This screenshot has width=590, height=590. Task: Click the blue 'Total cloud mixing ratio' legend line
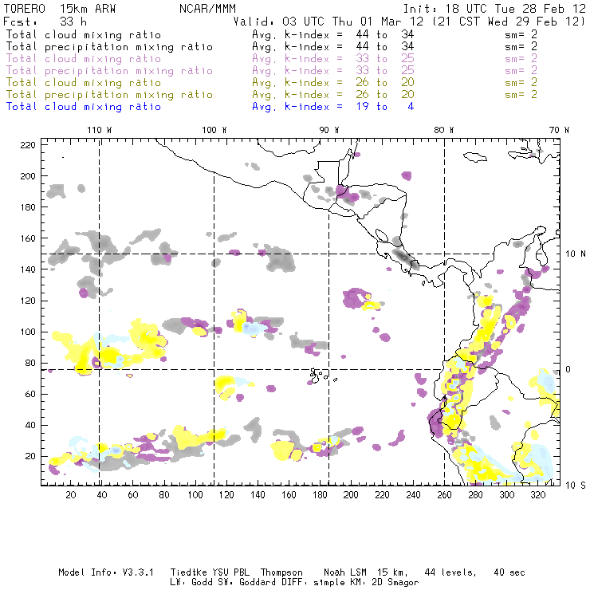(x=84, y=107)
